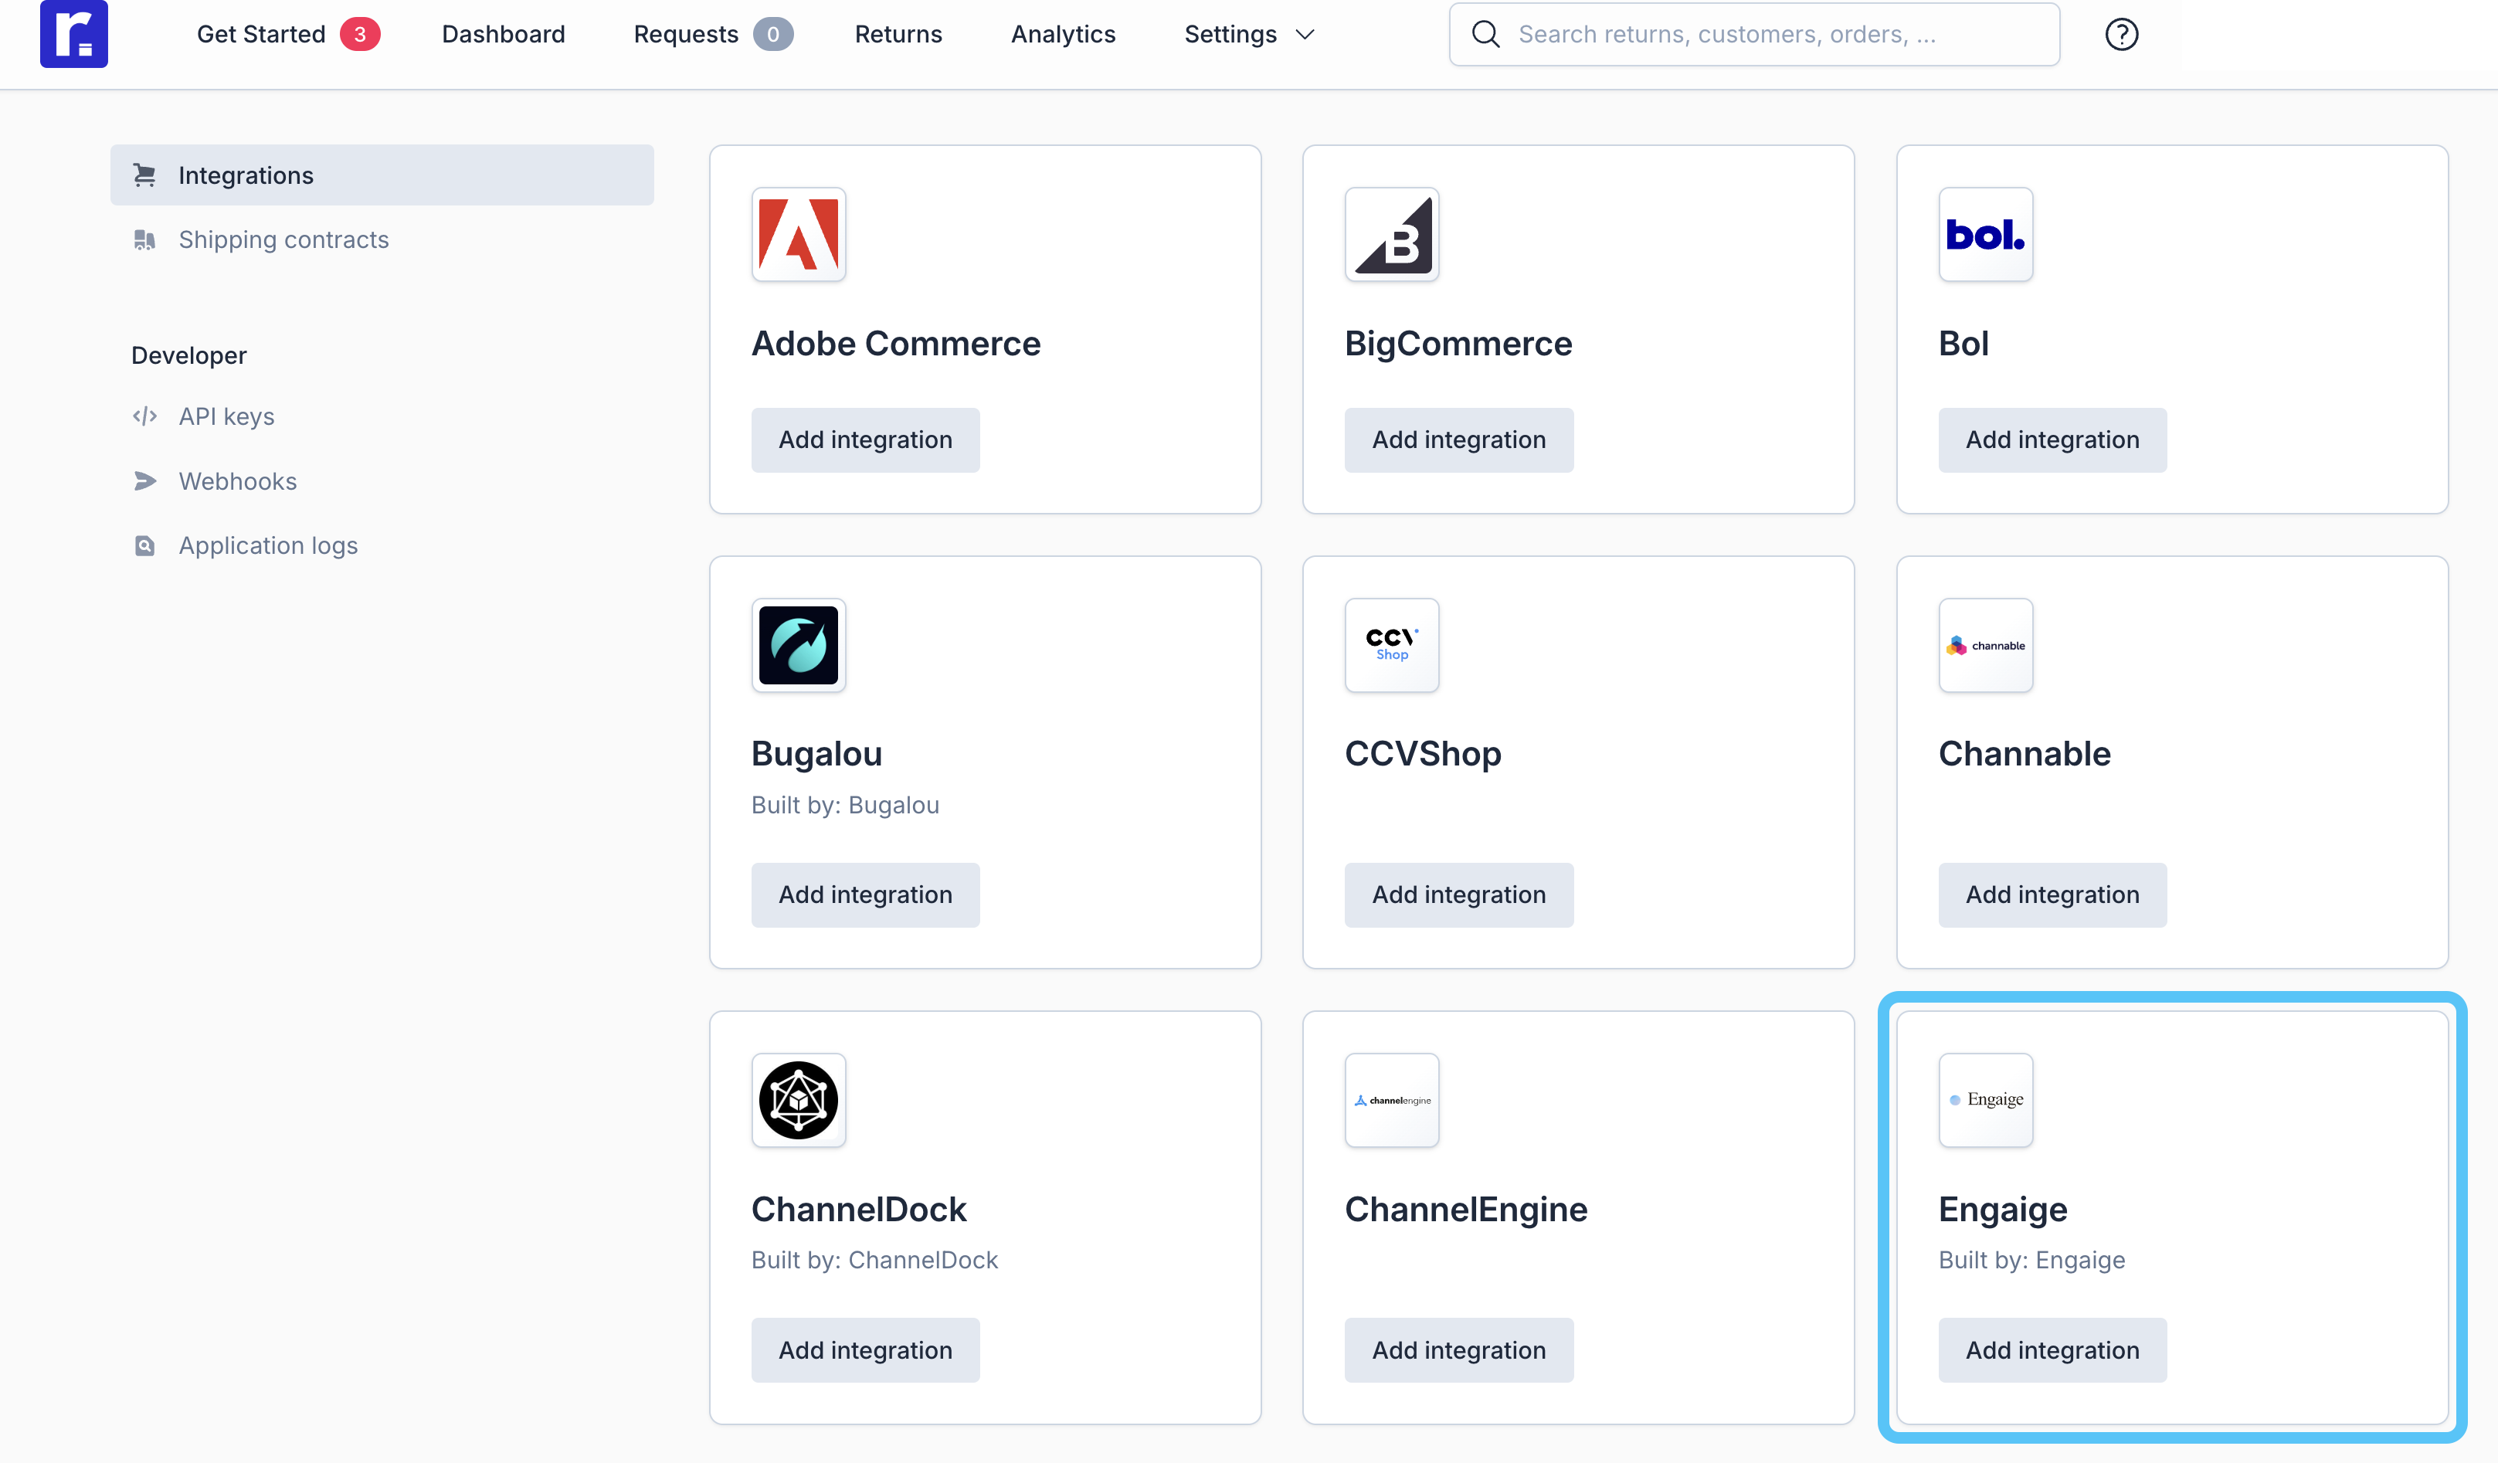The image size is (2498, 1463).
Task: Add the ChannelEngine integration
Action: click(x=1459, y=1350)
